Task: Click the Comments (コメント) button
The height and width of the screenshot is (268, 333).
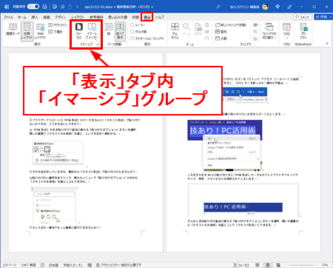Action: point(303,17)
